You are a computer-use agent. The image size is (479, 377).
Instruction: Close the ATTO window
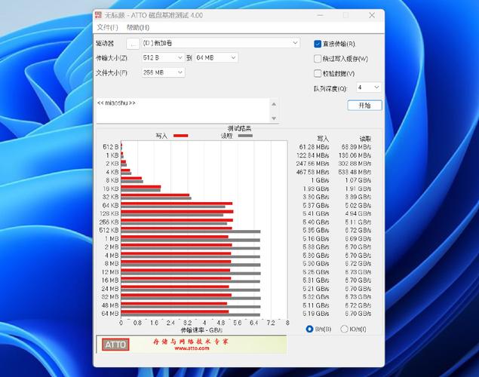(372, 15)
